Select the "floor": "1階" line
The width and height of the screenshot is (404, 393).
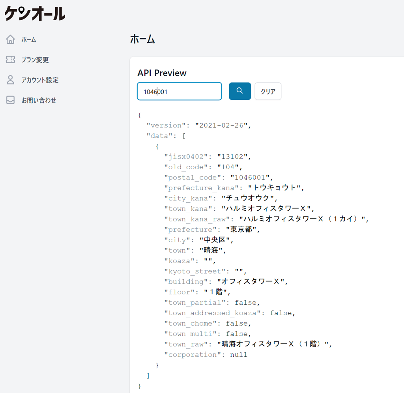coord(197,292)
